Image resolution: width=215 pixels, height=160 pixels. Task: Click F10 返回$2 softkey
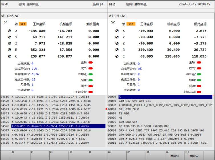pyautogui.click(x=194, y=155)
